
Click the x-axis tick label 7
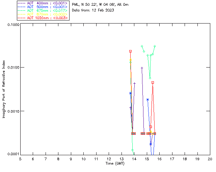46,159
